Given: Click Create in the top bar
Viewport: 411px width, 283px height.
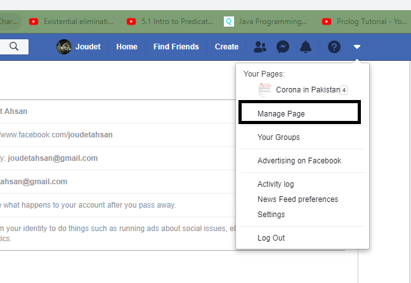Looking at the screenshot, I should (x=226, y=47).
